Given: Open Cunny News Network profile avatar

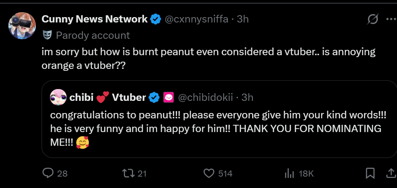Looking at the screenshot, I should tap(23, 25).
